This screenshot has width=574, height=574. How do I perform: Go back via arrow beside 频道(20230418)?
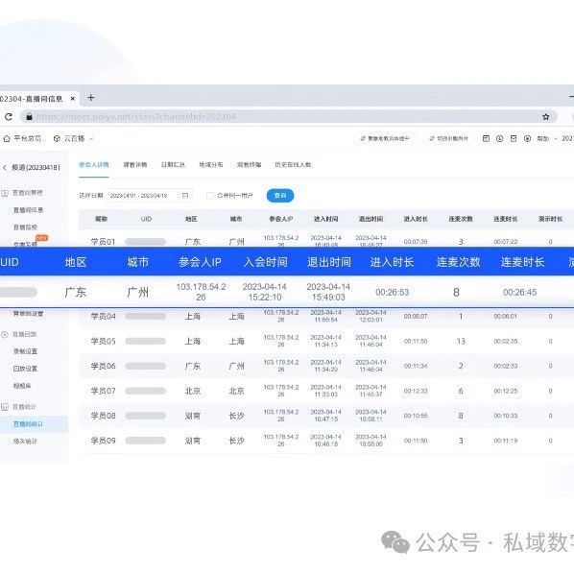tap(5, 168)
